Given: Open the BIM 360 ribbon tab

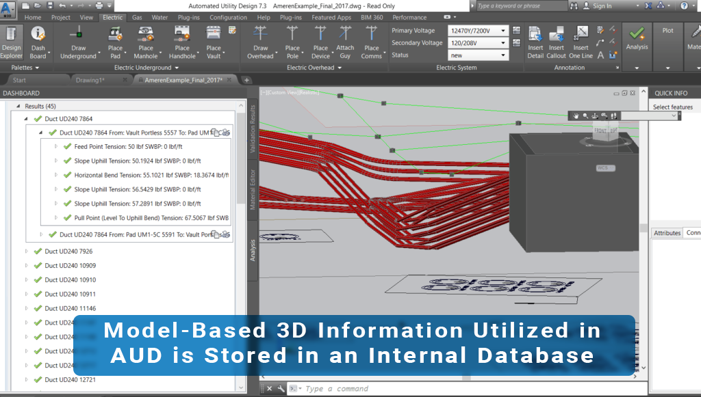Looking at the screenshot, I should point(372,17).
